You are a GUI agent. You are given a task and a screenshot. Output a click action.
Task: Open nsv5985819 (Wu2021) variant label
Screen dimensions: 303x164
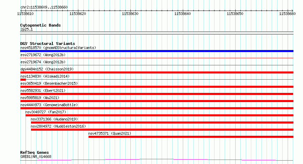[40, 98]
